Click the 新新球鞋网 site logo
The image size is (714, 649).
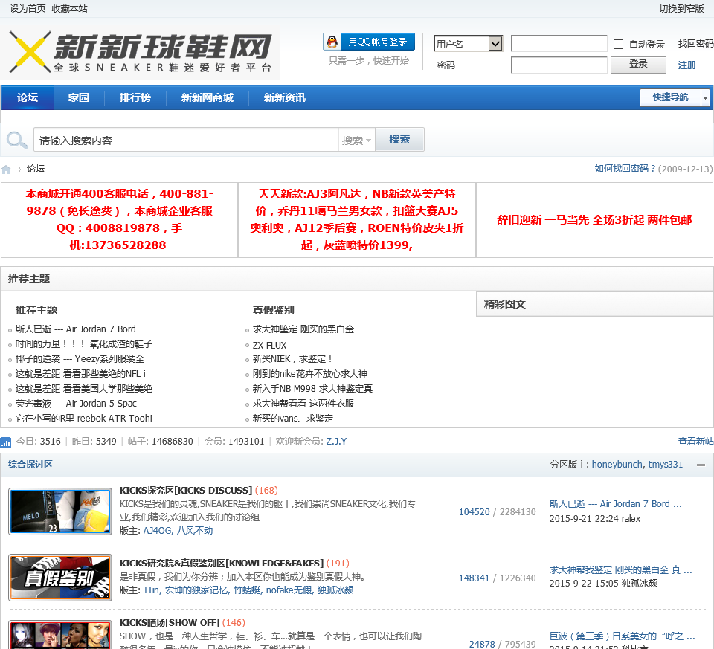pyautogui.click(x=141, y=54)
